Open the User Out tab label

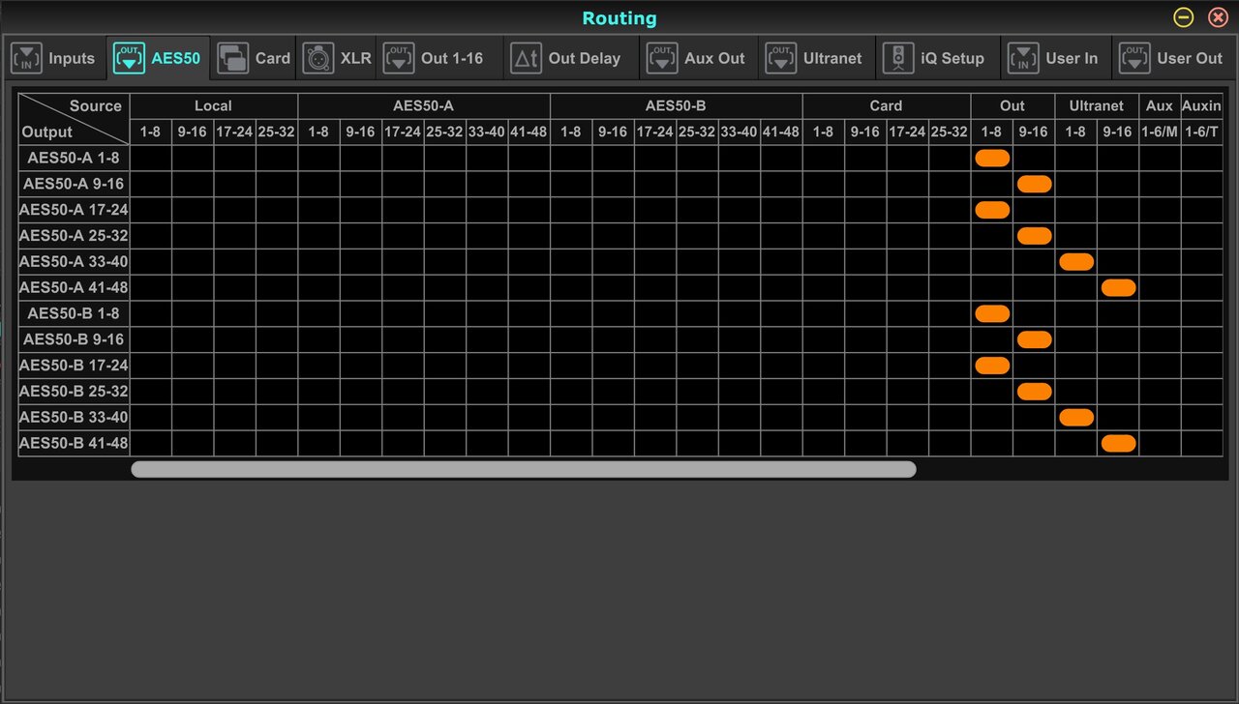pyautogui.click(x=1190, y=58)
